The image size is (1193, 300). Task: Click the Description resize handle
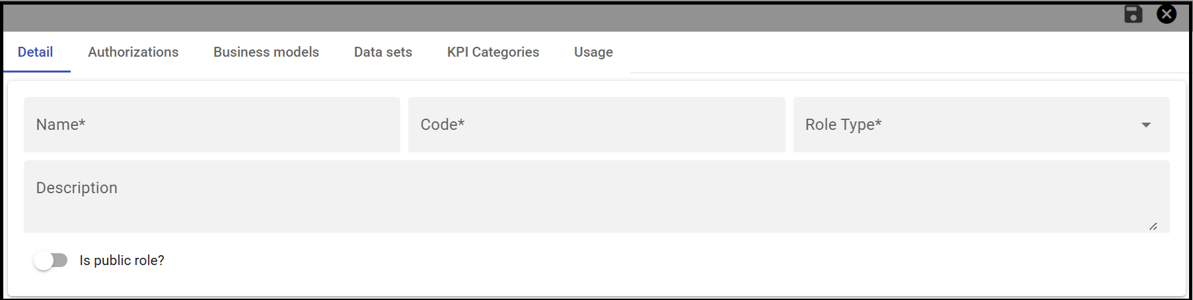[x=1153, y=226]
